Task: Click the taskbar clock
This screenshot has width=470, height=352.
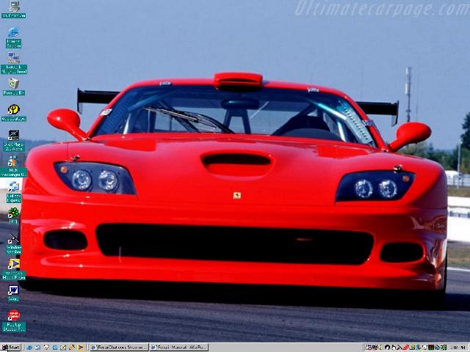Action: 458,348
